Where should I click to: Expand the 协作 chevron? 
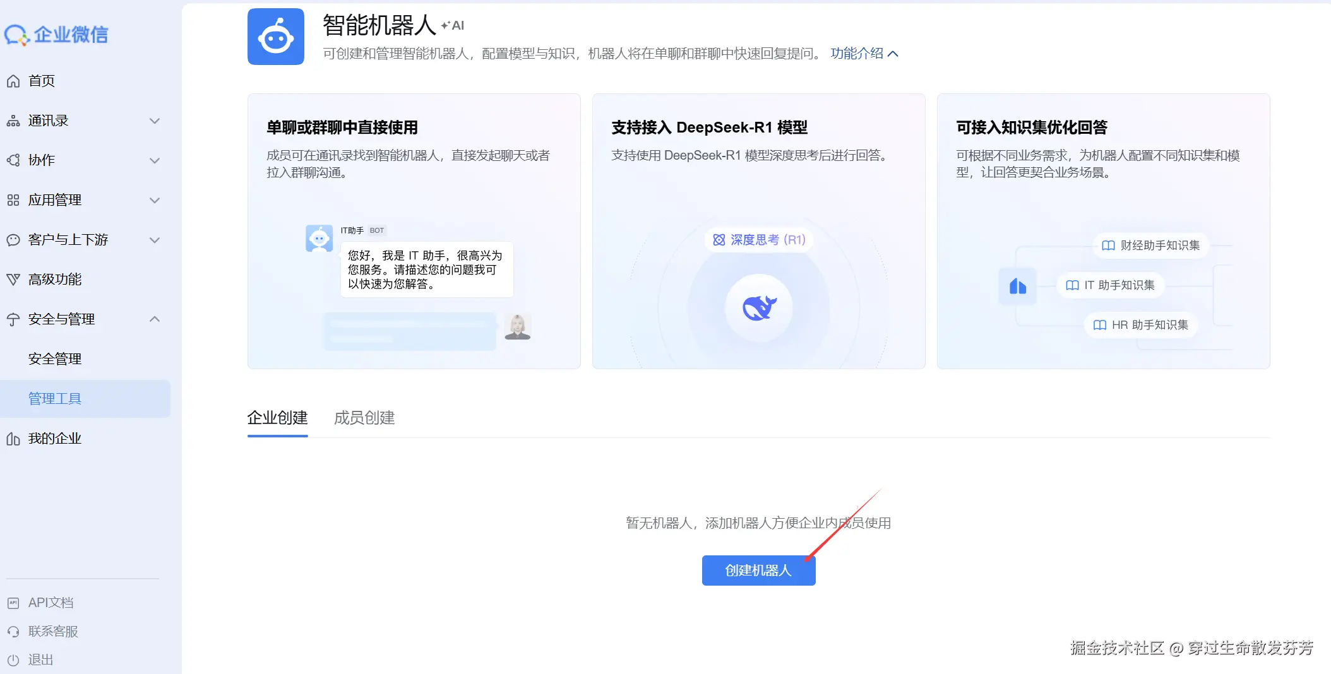click(155, 160)
